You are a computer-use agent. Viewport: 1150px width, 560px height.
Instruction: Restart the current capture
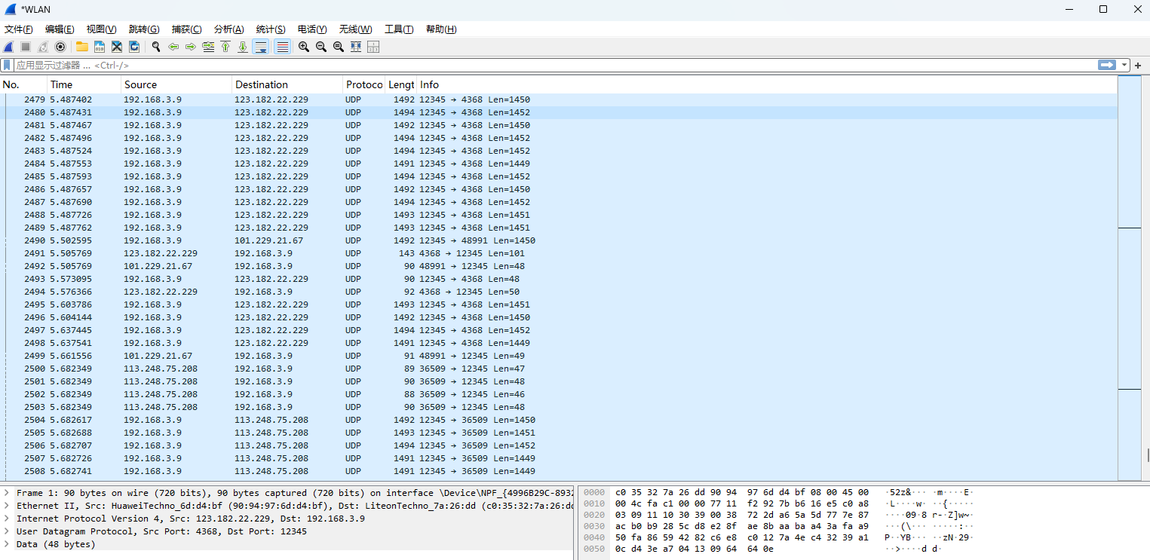(43, 47)
